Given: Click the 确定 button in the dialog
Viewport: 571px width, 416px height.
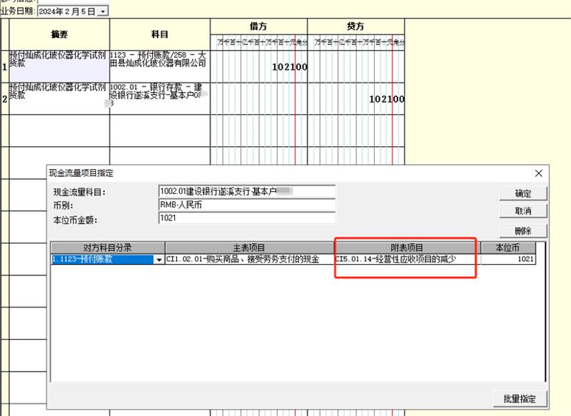Looking at the screenshot, I should 522,193.
